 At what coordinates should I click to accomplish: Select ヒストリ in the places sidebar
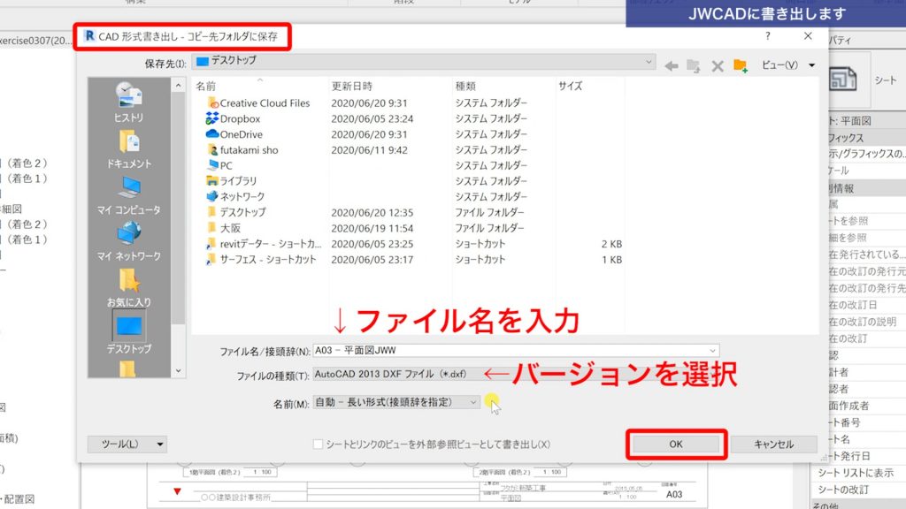click(x=127, y=100)
